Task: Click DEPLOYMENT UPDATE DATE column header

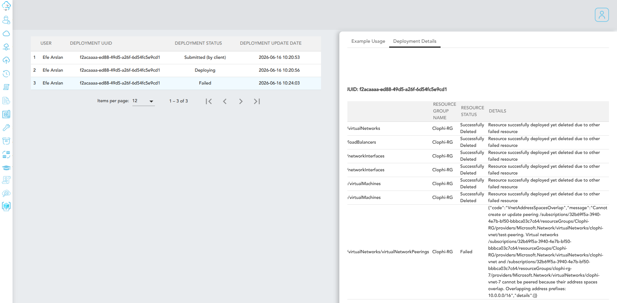Action: coord(271,43)
